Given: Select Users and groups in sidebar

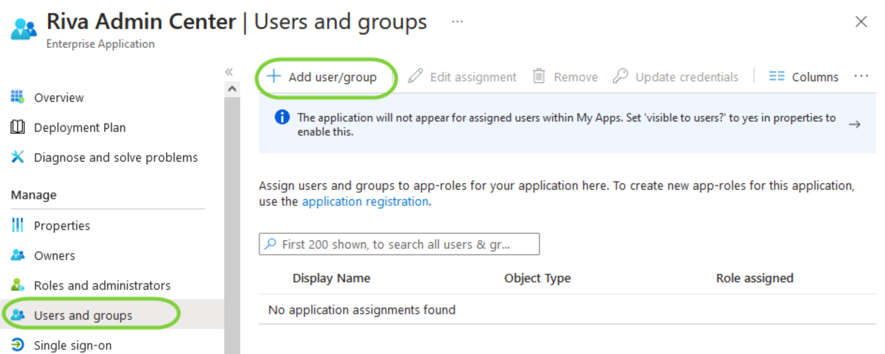Looking at the screenshot, I should pos(83,315).
